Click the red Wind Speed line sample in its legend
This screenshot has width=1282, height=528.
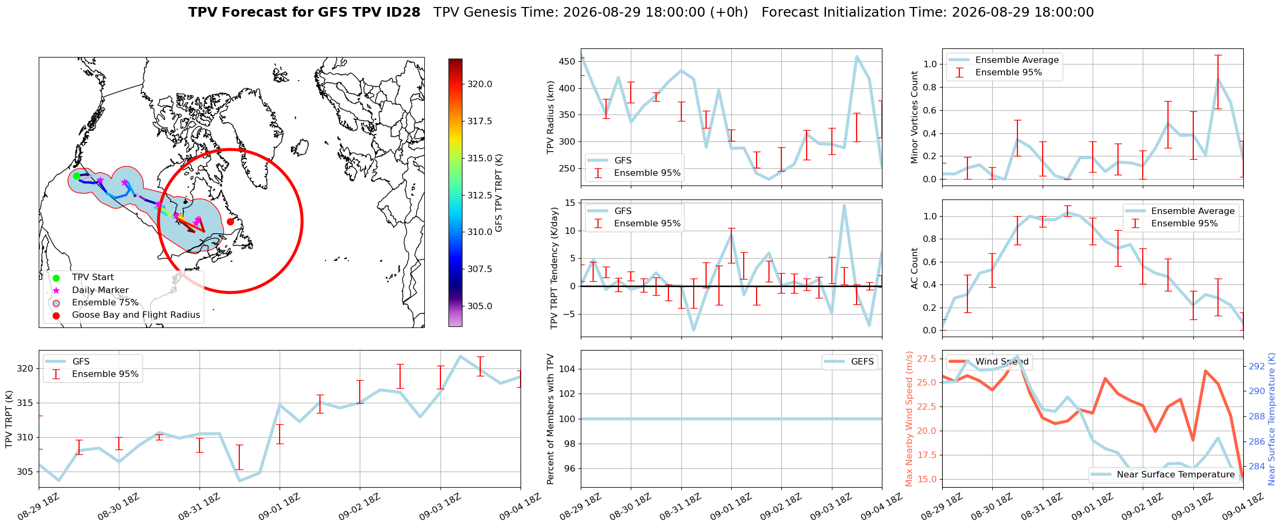point(959,361)
